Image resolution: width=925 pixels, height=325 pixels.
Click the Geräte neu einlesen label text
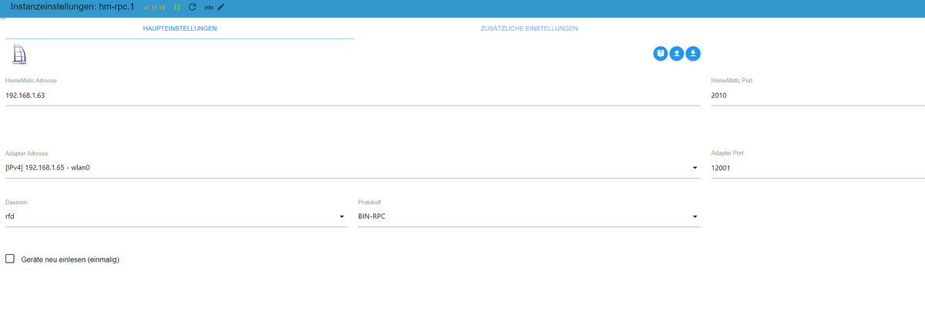coord(70,260)
